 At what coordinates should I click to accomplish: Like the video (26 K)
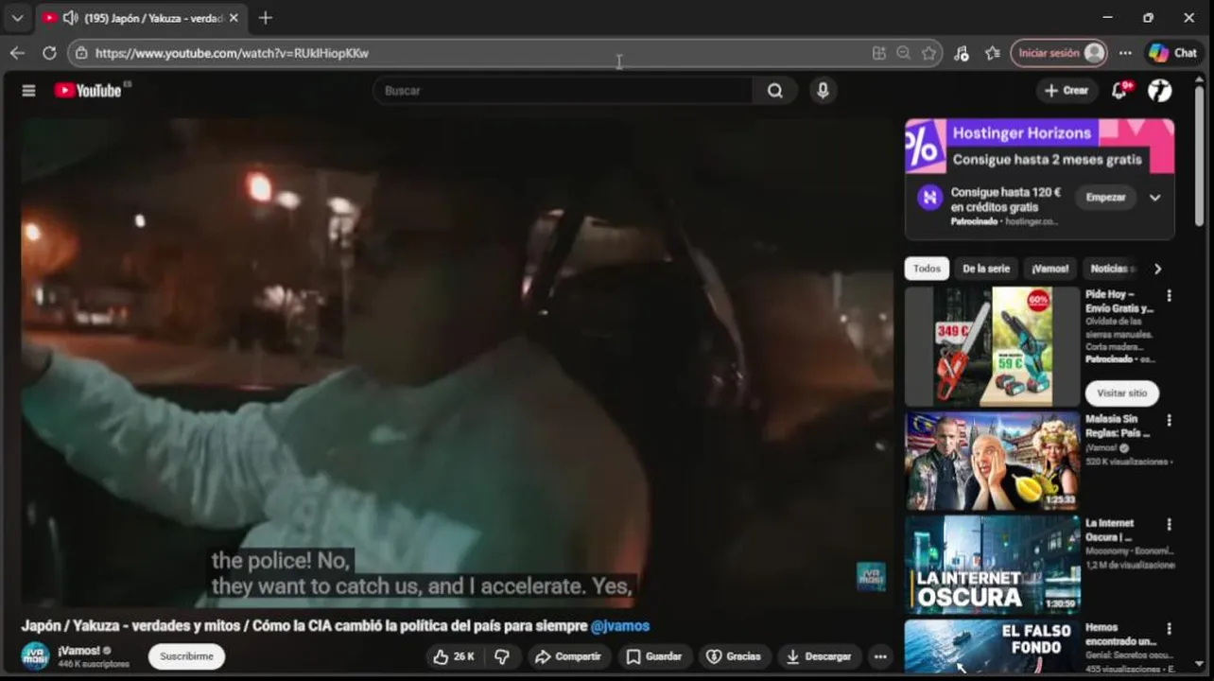(454, 656)
